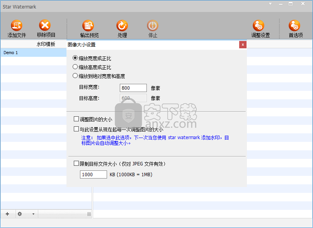Click the 目标宽度 field showing 800
313x228 pixels.
(133, 88)
